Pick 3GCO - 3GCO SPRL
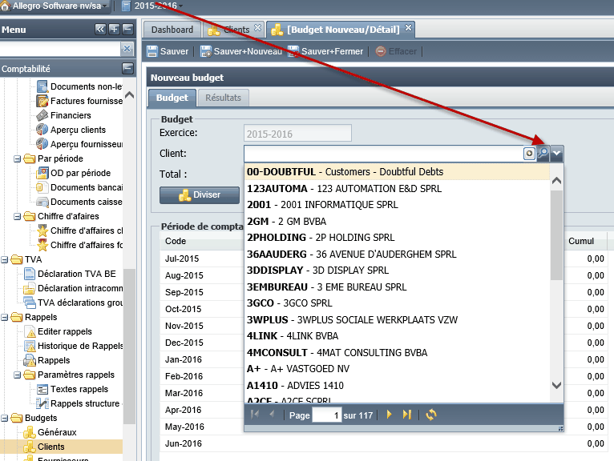This screenshot has width=614, height=461. [x=397, y=303]
